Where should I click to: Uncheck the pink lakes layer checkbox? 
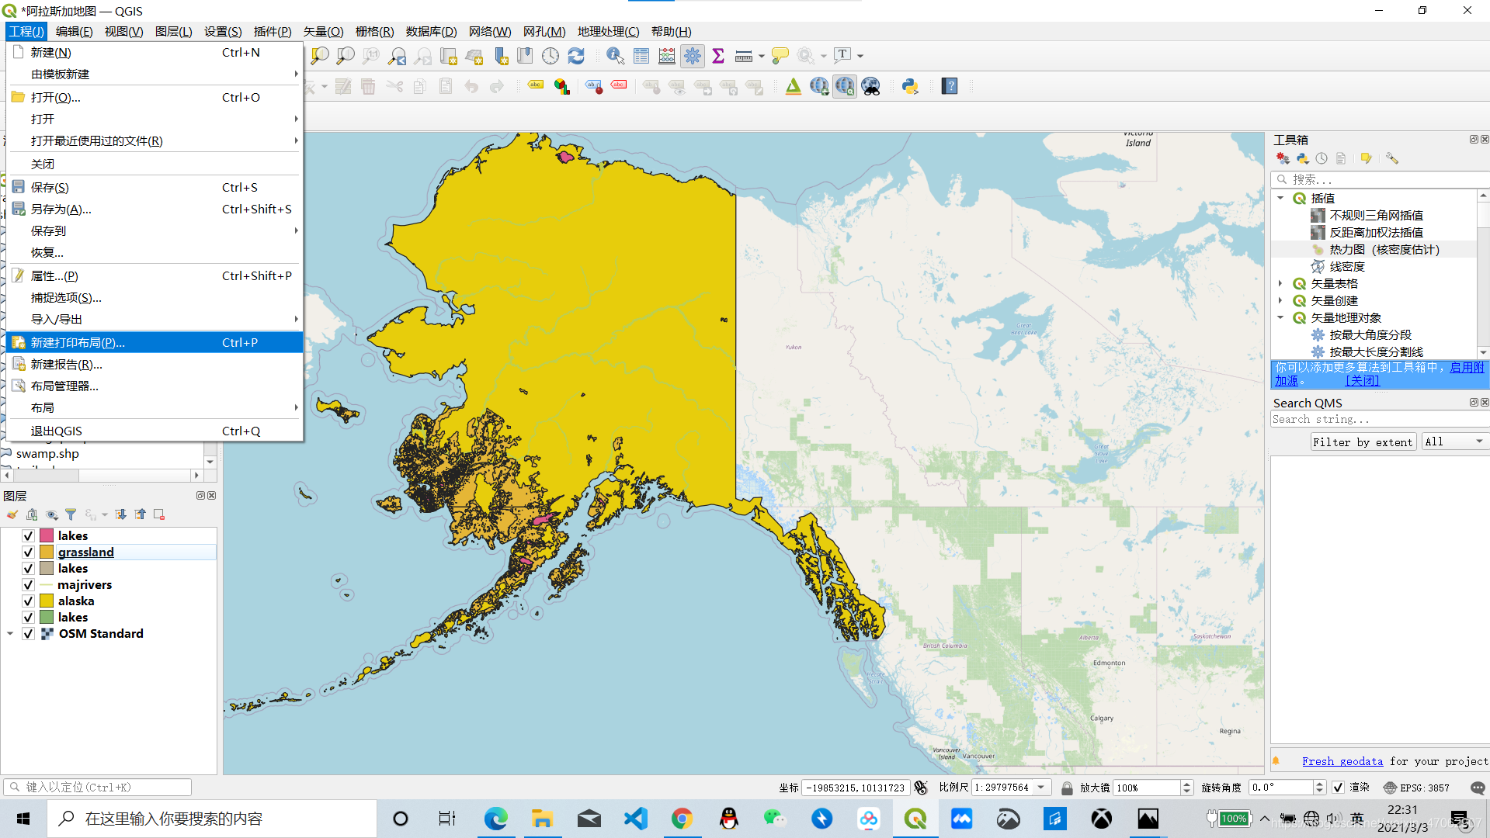click(28, 536)
